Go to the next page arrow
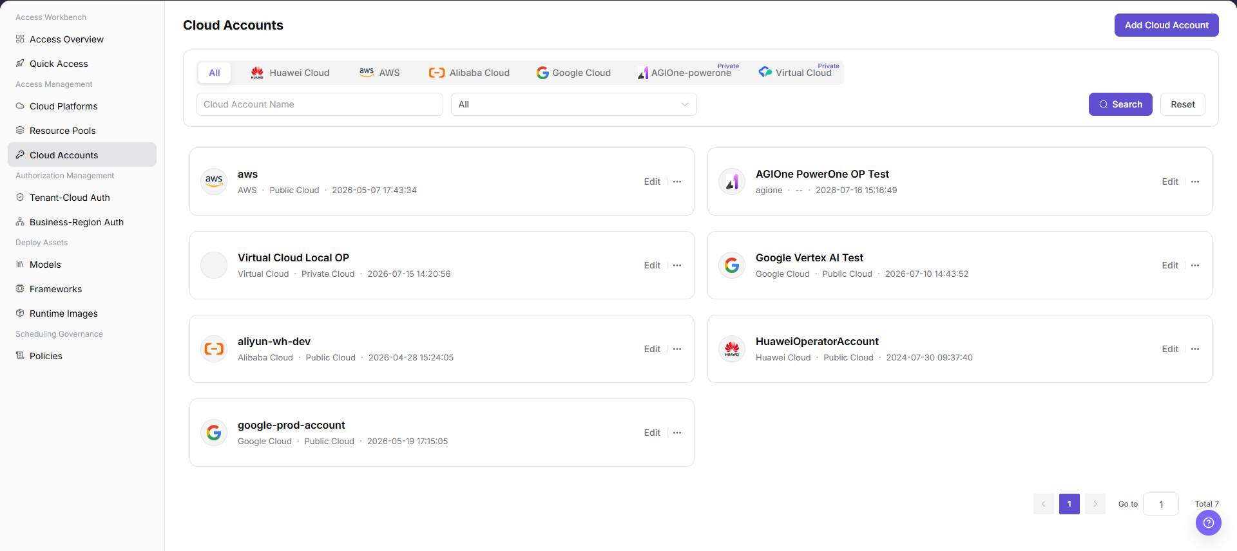The height and width of the screenshot is (551, 1237). coord(1095,504)
